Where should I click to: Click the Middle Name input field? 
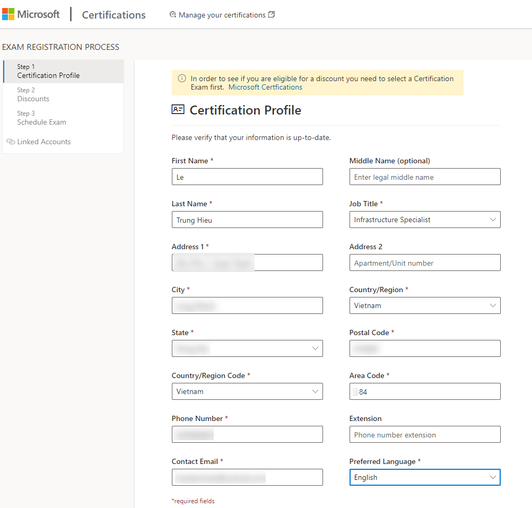[424, 177]
